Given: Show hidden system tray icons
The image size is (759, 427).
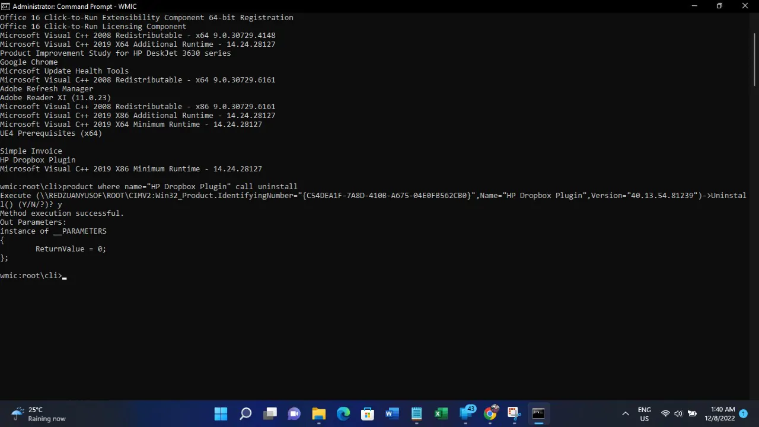Looking at the screenshot, I should click(625, 414).
